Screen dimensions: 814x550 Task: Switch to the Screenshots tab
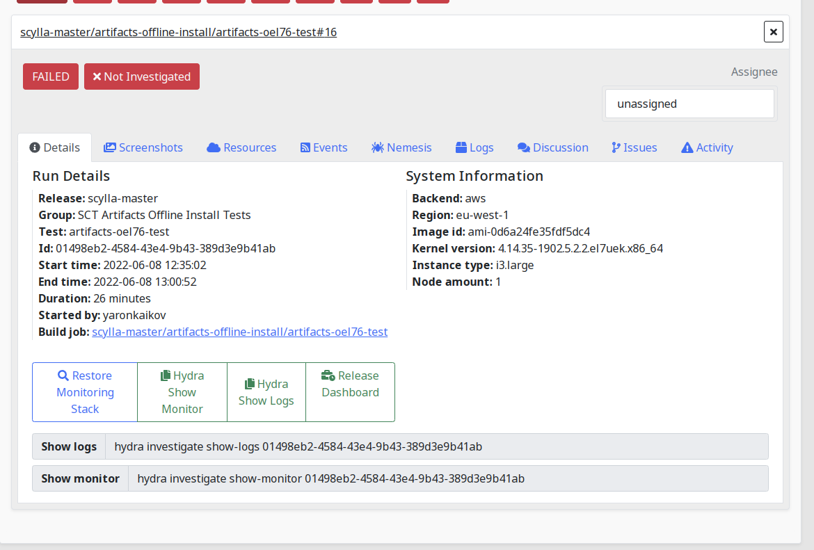(x=143, y=147)
